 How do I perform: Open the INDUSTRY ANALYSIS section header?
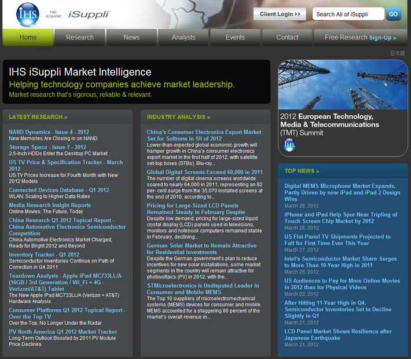tap(178, 117)
